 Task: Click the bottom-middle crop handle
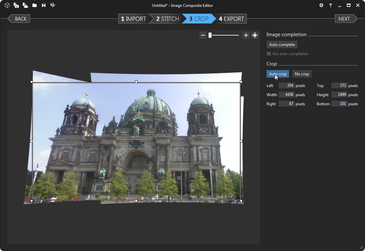[x=136, y=201]
